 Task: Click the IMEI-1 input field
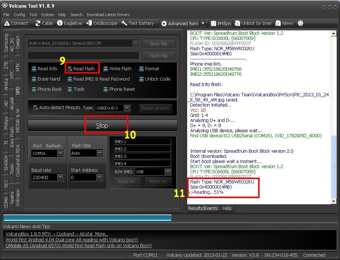coord(142,142)
